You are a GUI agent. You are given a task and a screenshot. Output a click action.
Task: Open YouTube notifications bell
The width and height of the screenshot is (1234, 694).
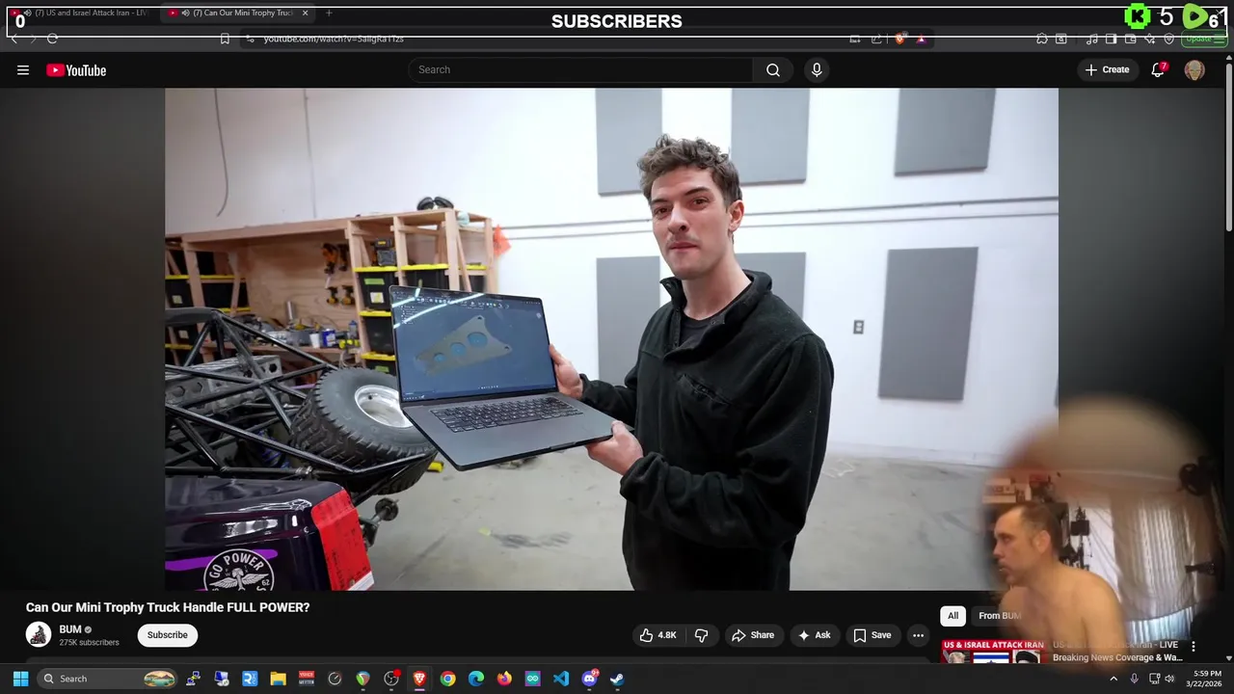[x=1158, y=69]
